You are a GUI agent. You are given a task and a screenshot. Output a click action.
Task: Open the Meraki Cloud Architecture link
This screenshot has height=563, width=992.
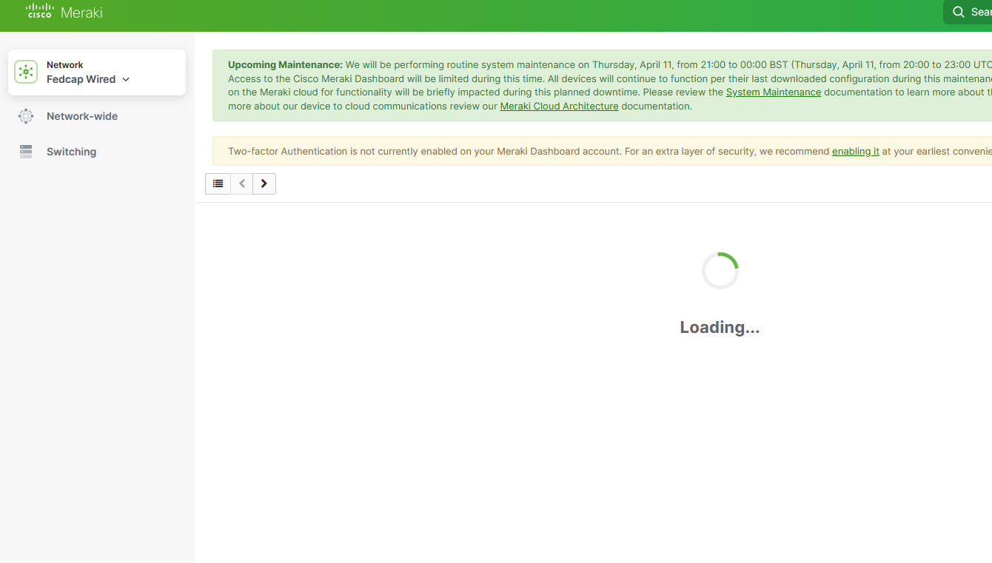559,106
